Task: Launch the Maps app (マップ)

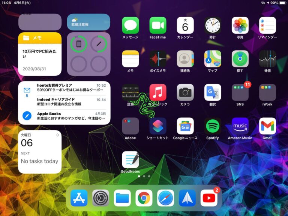Action: point(213,59)
